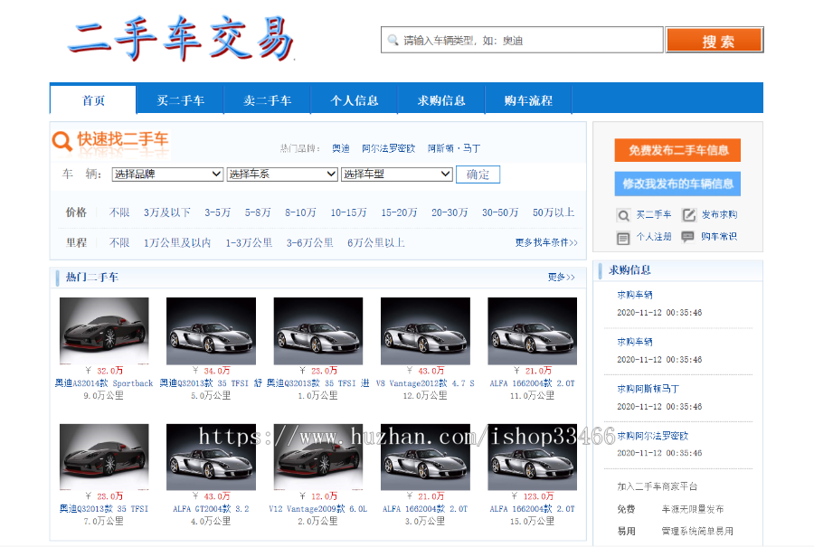Click the orange 免费发布二手车信息 button
This screenshot has height=547, width=814.
pos(677,150)
